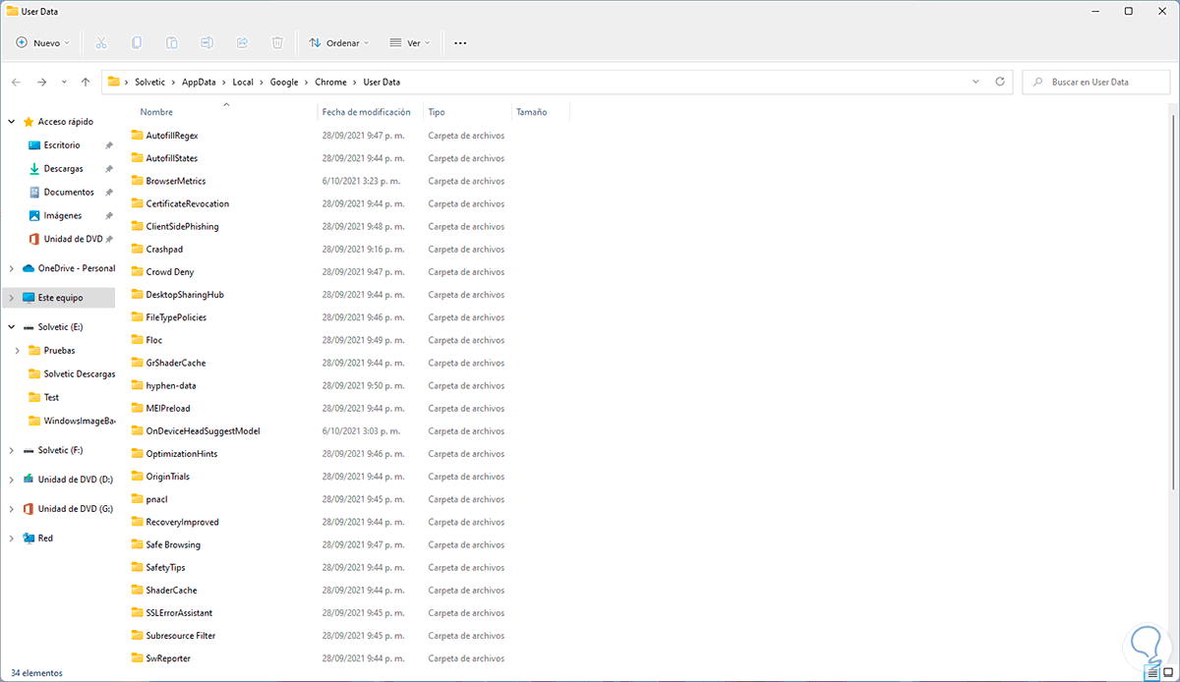The height and width of the screenshot is (682, 1180).
Task: Select the Crowd Deny folder
Action: (172, 272)
